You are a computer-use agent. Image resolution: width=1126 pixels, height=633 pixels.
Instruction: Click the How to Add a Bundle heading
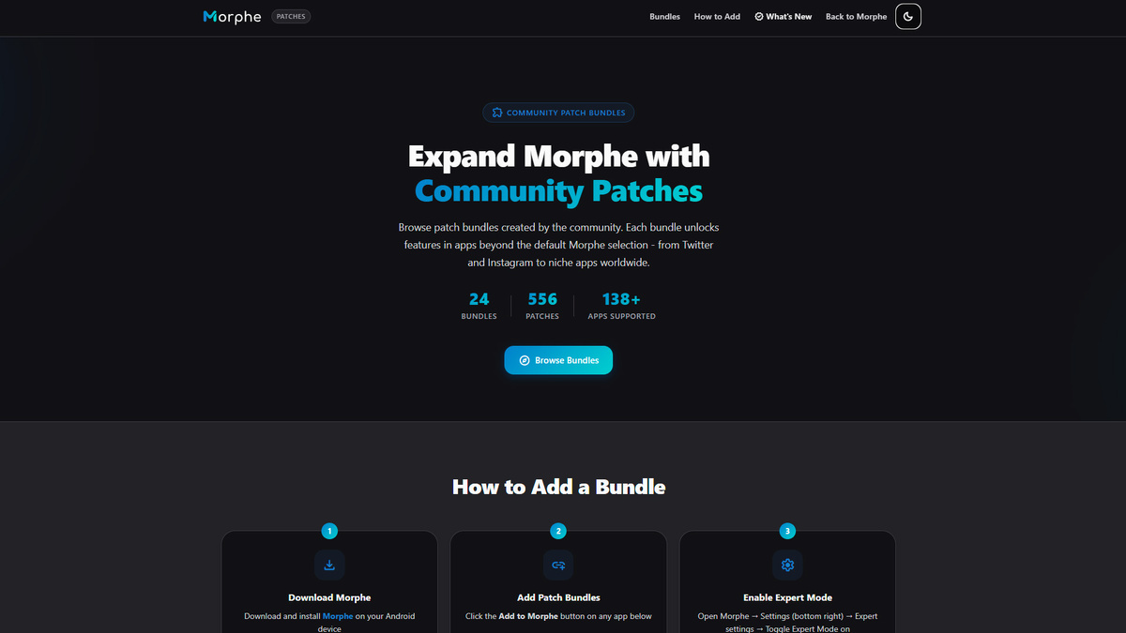[558, 487]
